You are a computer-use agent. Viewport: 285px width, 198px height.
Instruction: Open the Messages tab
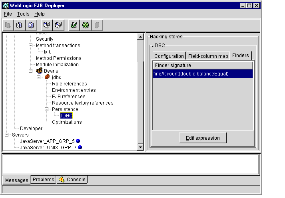click(16, 180)
